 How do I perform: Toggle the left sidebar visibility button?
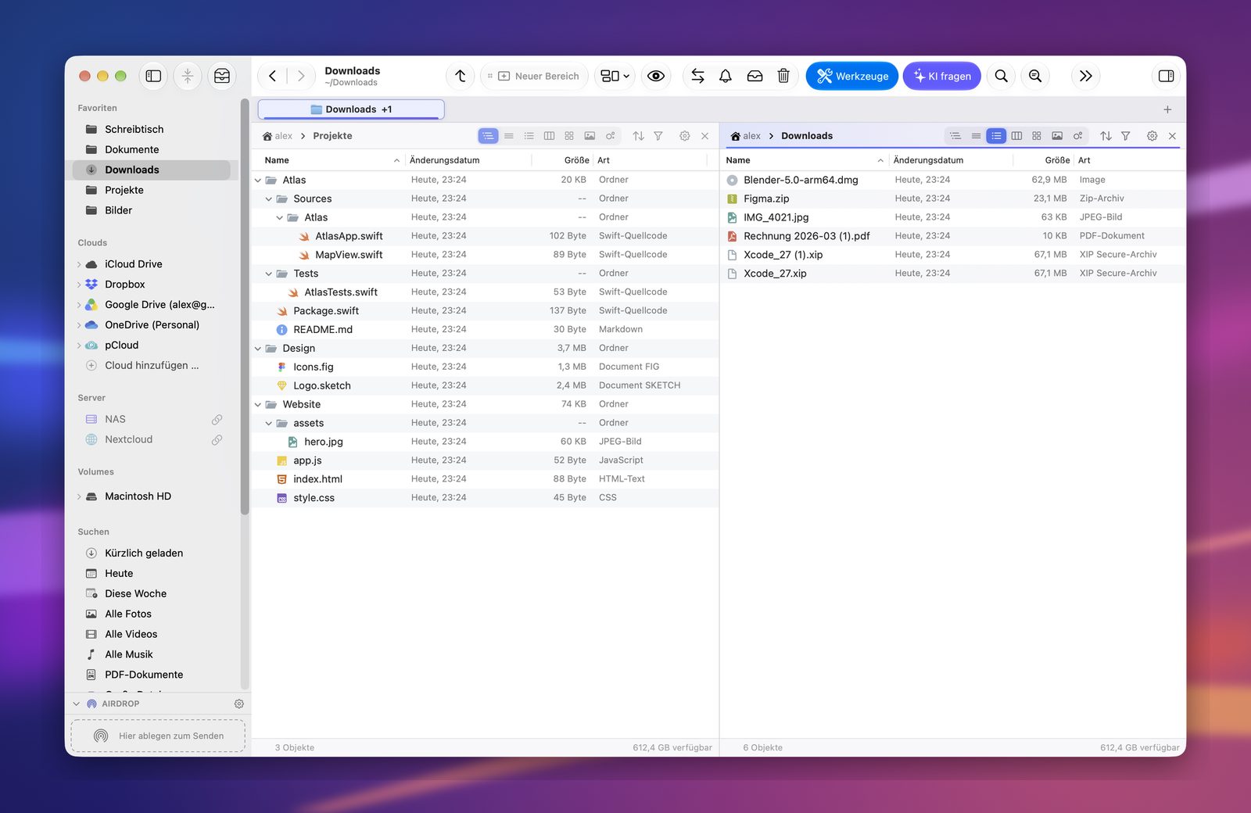pyautogui.click(x=153, y=76)
